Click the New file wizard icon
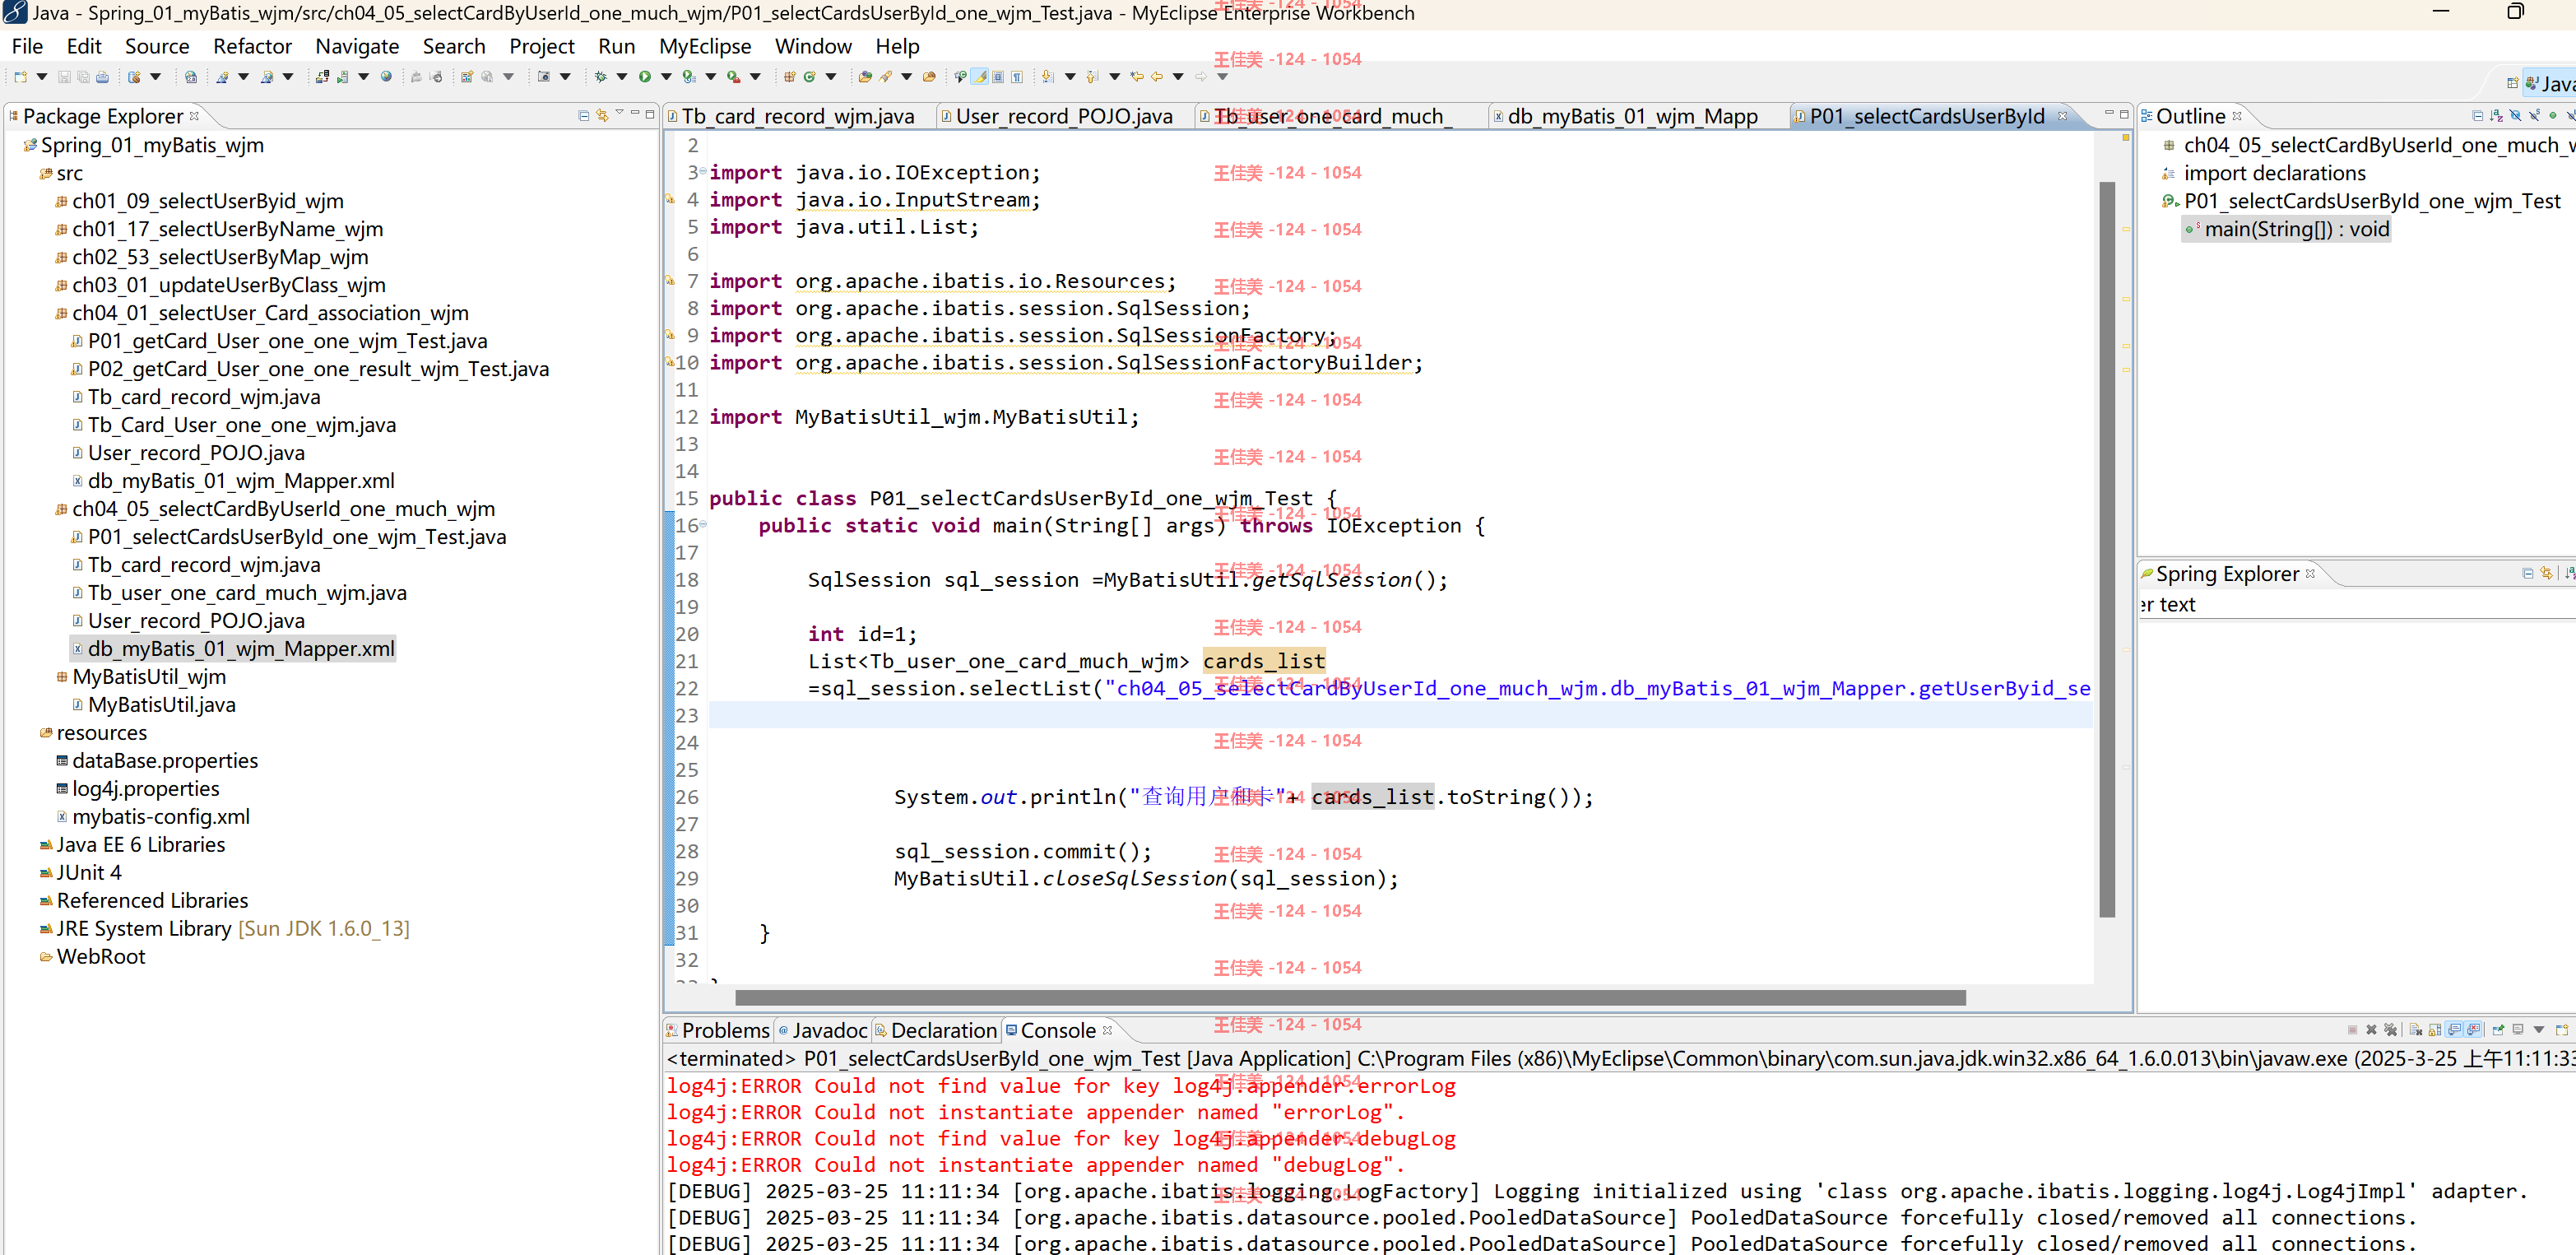The height and width of the screenshot is (1255, 2576). [x=20, y=77]
